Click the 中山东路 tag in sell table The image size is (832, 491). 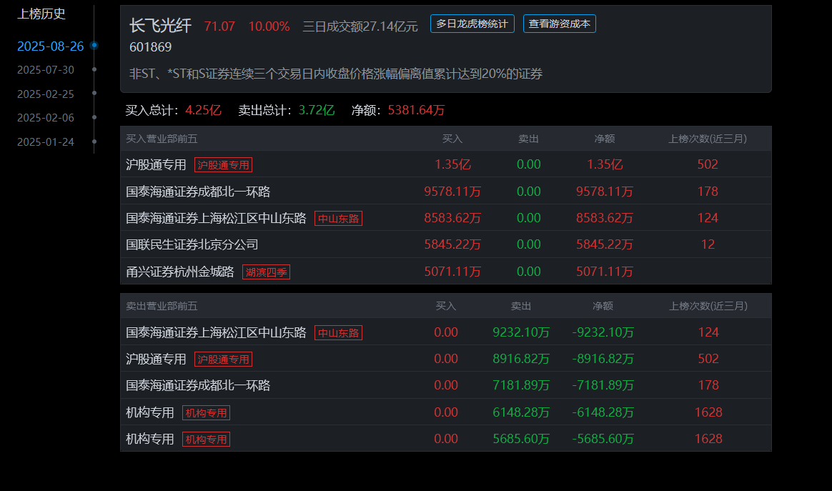click(x=339, y=333)
